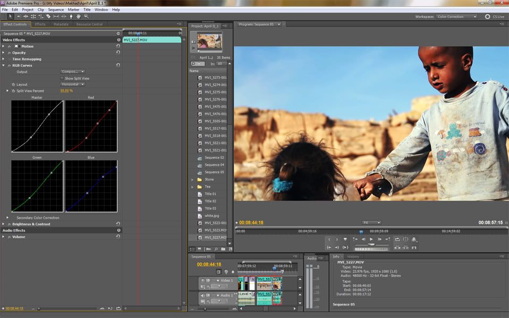Open the Layout Horizontal dropdown
This screenshot has height=318, width=509.
[73, 84]
